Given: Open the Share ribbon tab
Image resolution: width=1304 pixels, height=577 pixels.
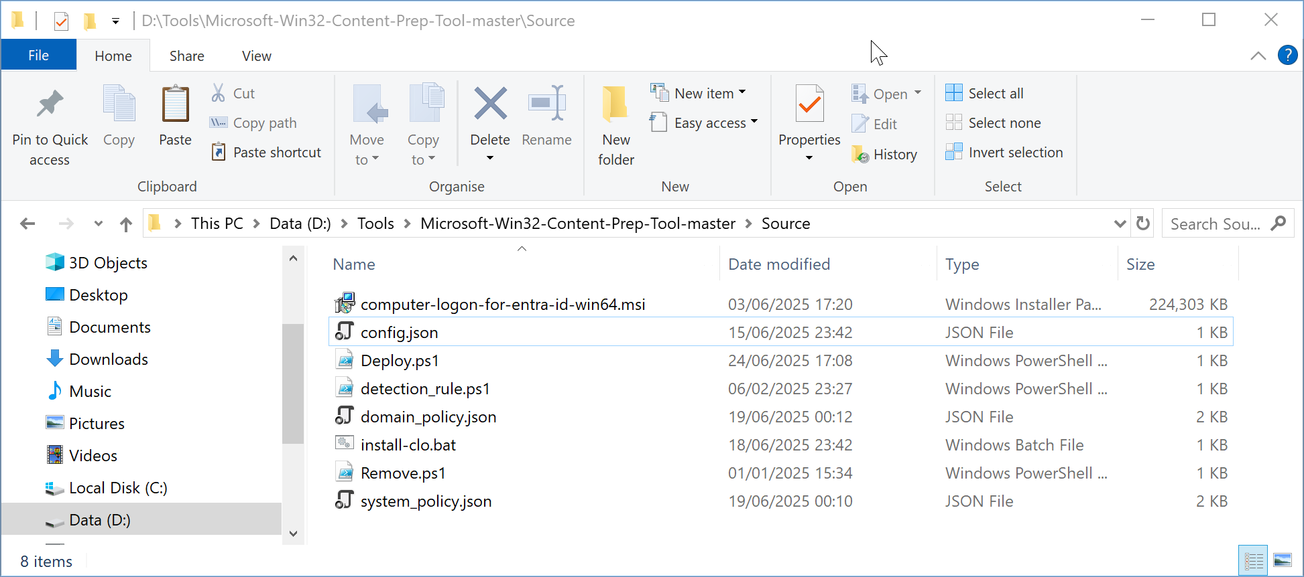Looking at the screenshot, I should pos(186,56).
